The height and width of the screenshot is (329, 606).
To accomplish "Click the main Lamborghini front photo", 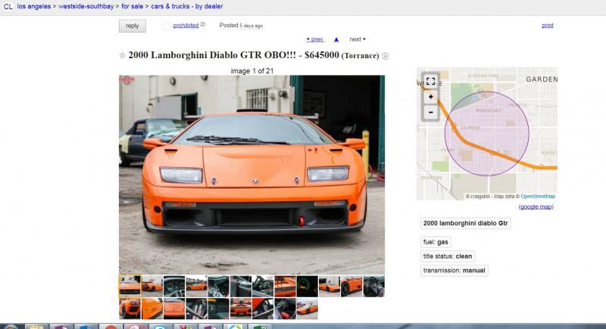I will (251, 175).
